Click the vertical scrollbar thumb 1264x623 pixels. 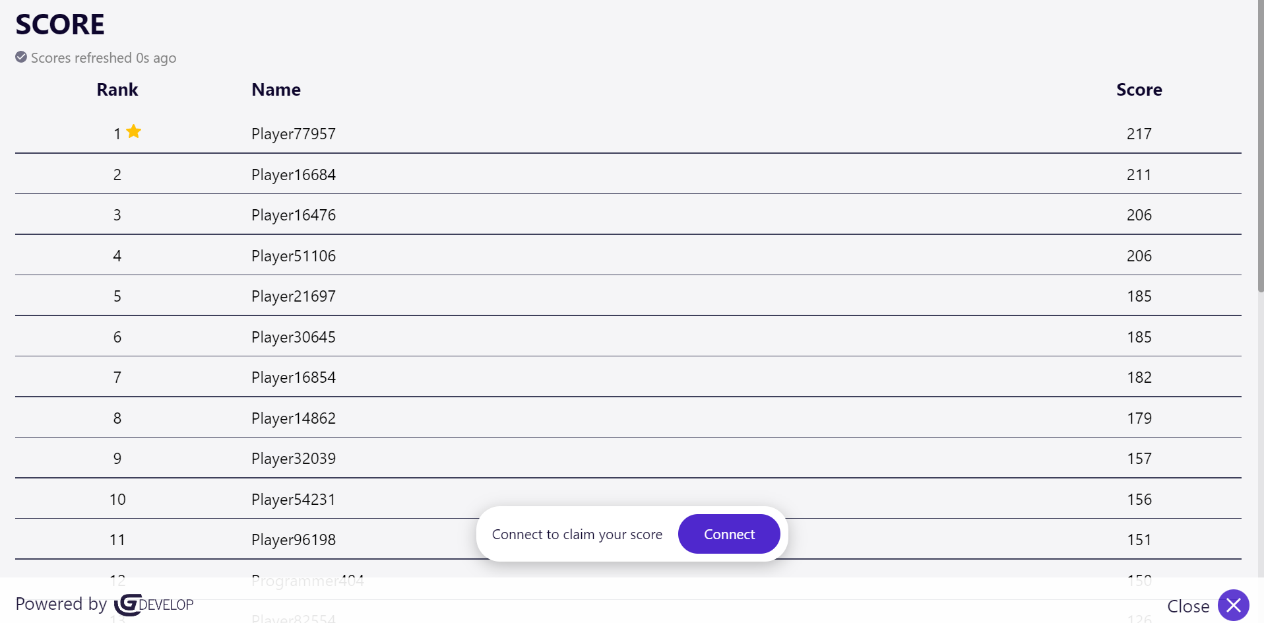pos(1260,145)
